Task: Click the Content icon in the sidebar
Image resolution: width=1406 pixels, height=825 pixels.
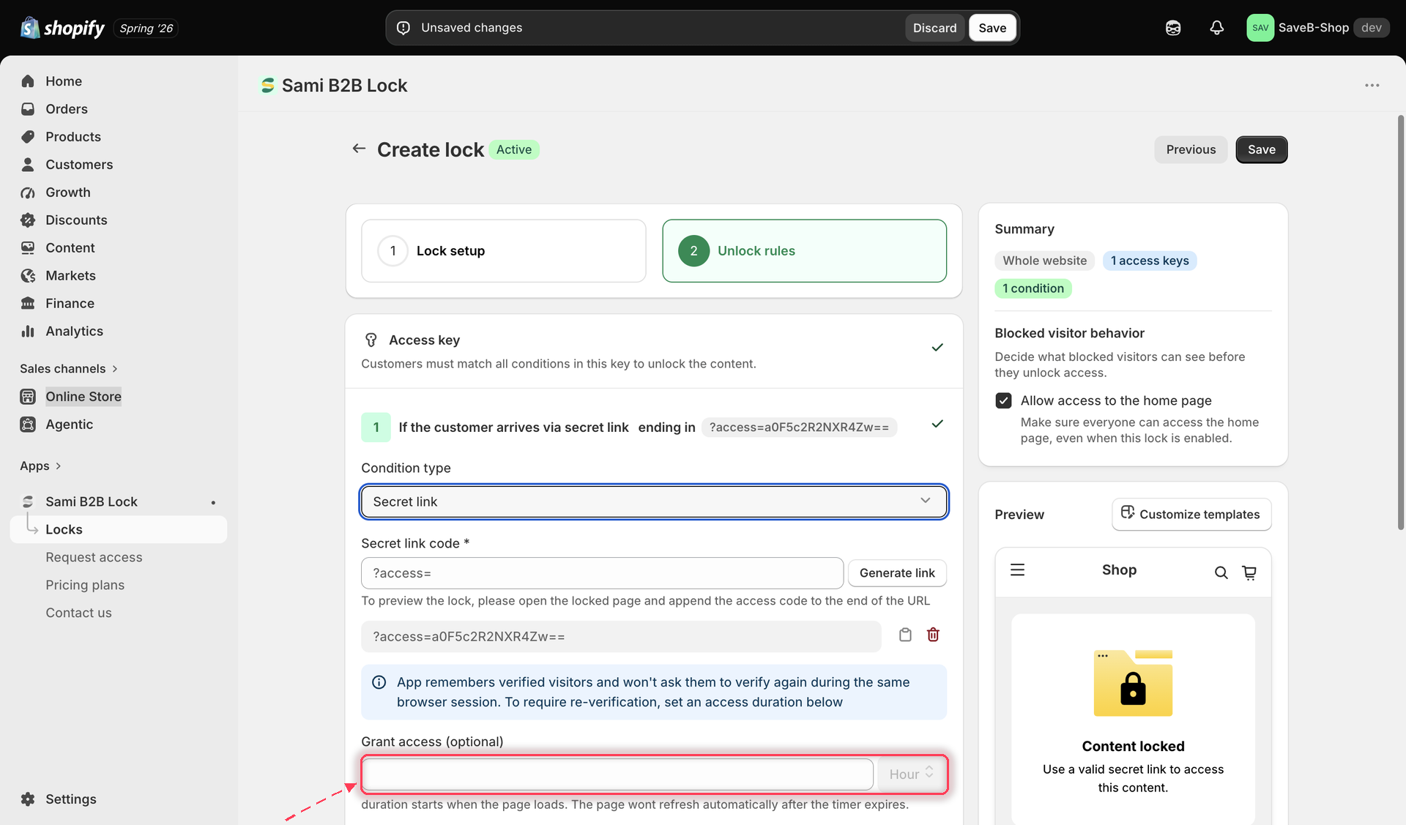Action: [28, 248]
